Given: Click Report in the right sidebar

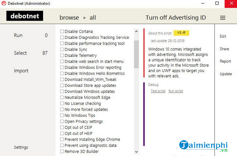Looking at the screenshot, I should tap(225, 61).
